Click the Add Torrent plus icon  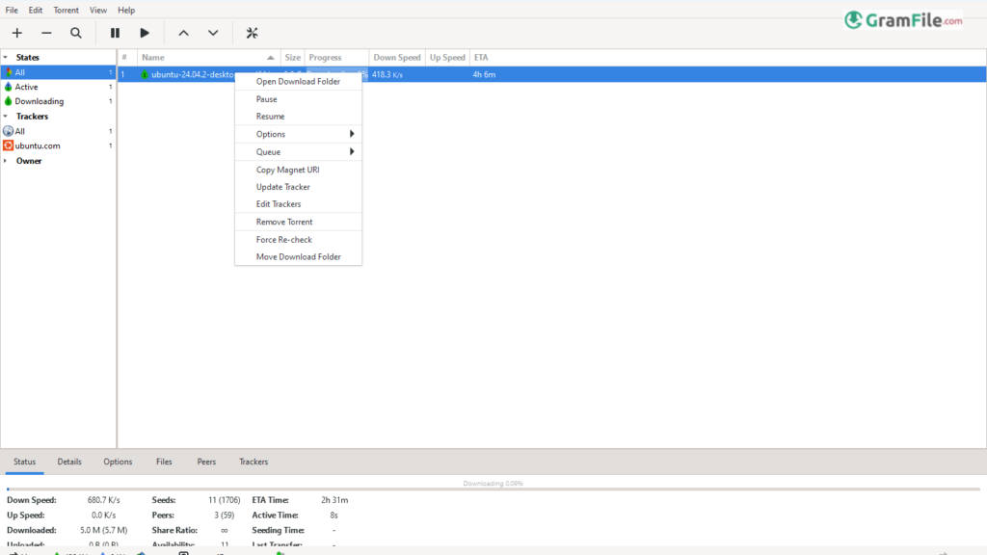tap(17, 33)
